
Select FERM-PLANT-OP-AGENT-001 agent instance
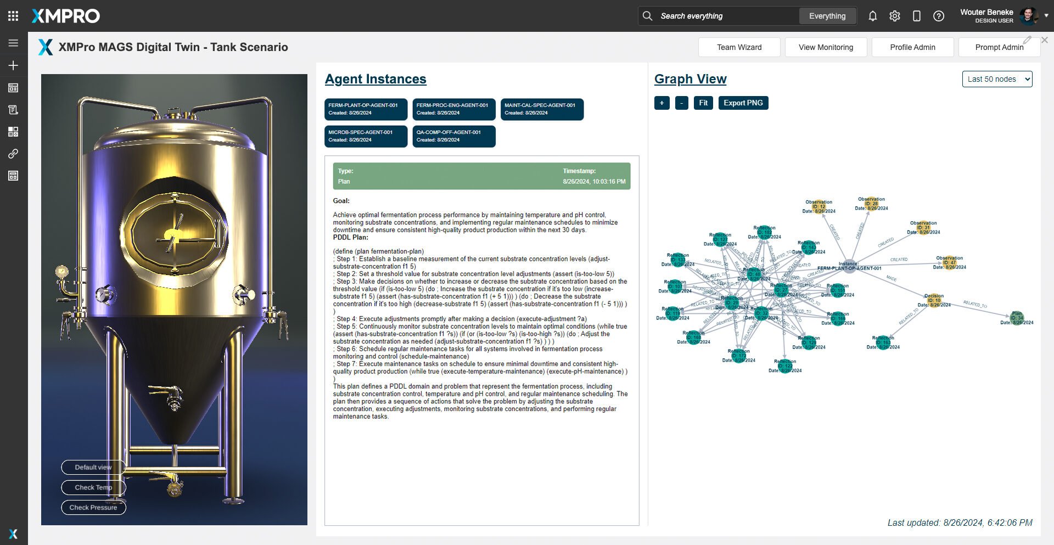pos(366,109)
